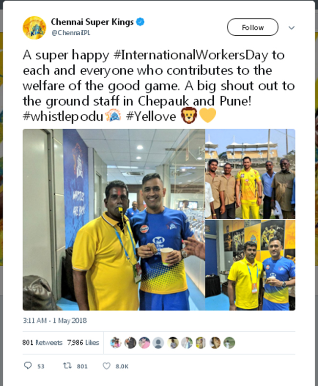Open the tweet timestamp 1 May 2018
The width and height of the screenshot is (318, 386).
tap(55, 320)
